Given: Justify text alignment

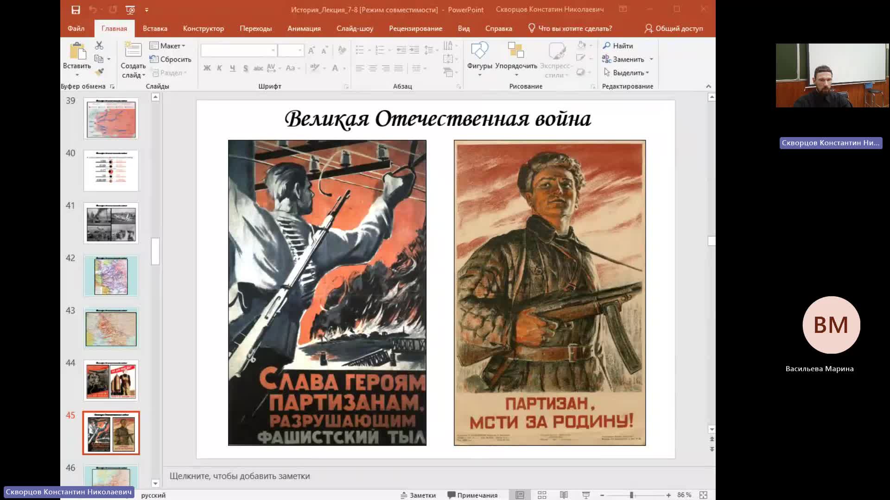Looking at the screenshot, I should pos(399,68).
